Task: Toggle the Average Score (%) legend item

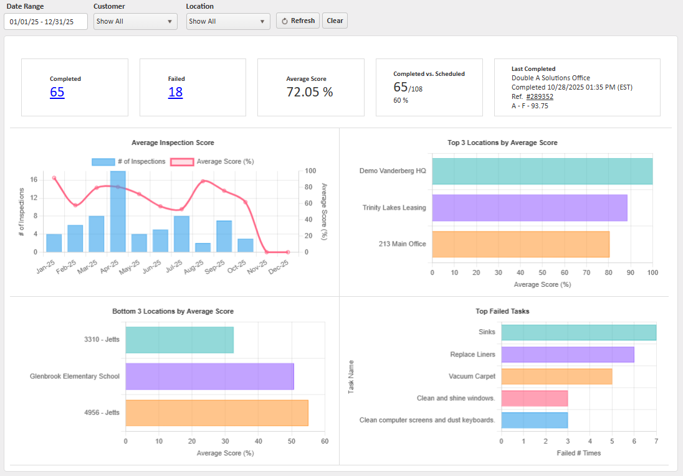Action: tap(212, 162)
